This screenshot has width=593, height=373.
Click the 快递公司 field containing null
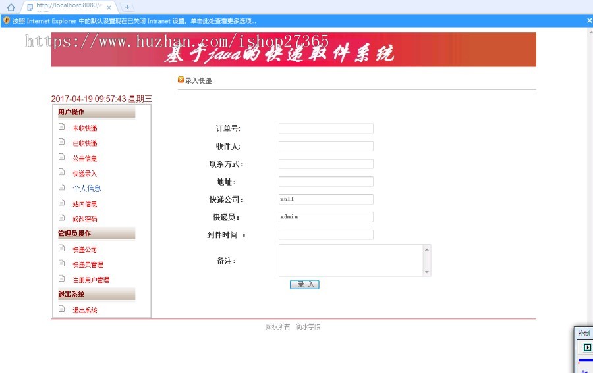click(x=326, y=199)
